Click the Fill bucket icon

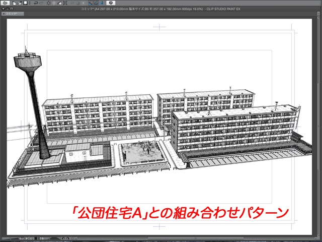pyautogui.click(x=59, y=3)
